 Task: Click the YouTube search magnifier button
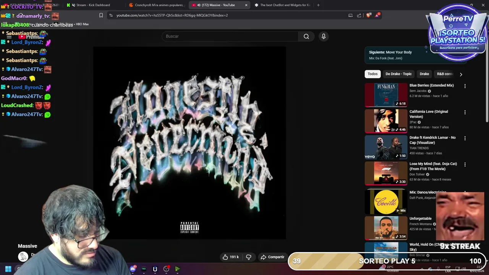306,36
